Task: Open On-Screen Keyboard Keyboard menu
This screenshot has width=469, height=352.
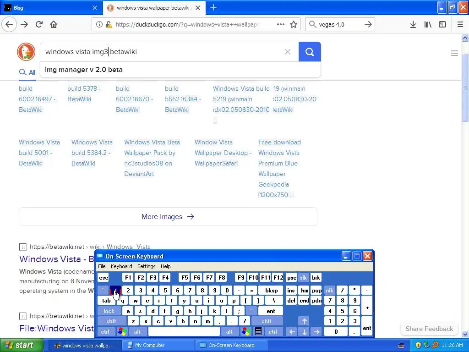Action: tap(121, 266)
